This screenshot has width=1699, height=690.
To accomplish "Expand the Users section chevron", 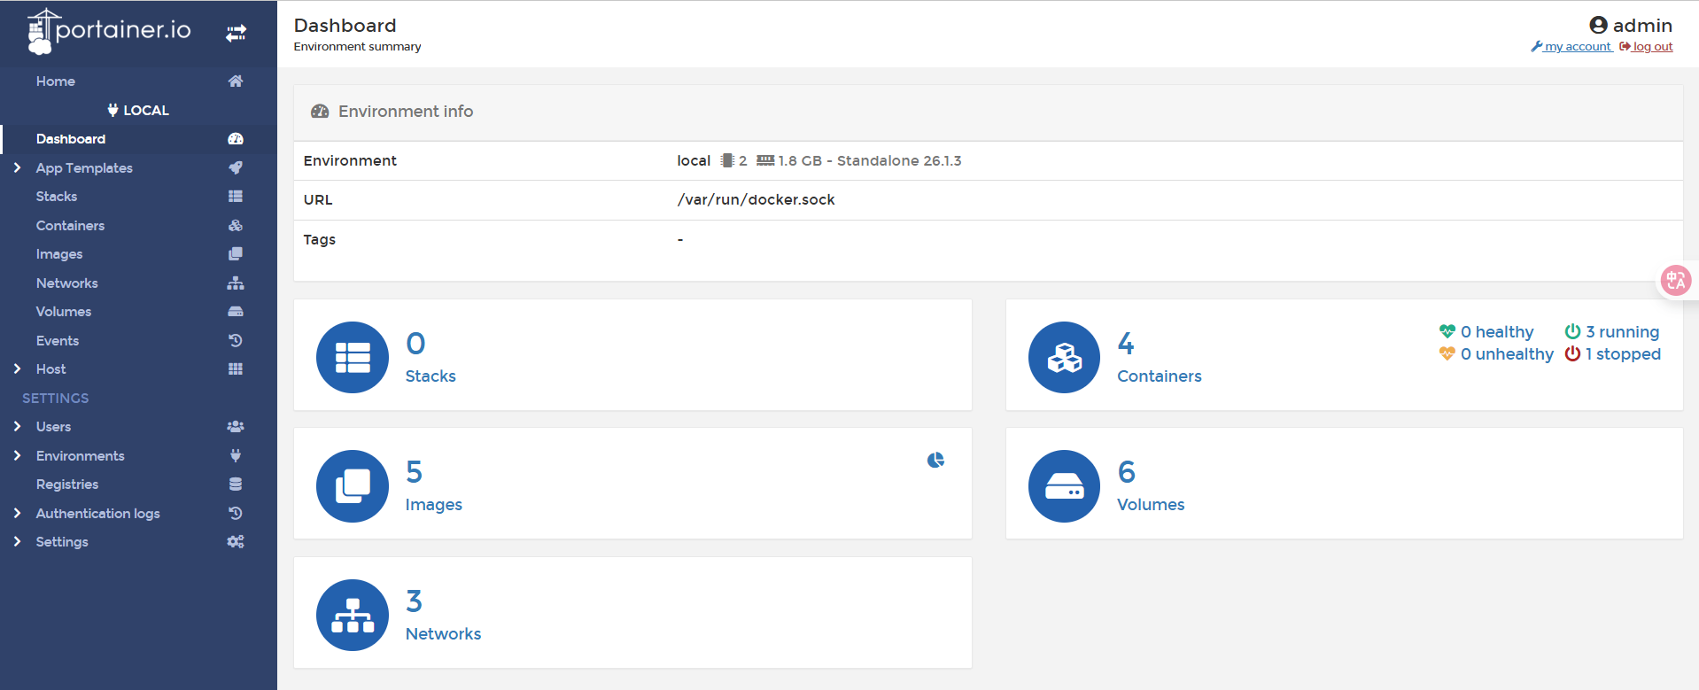I will (17, 426).
